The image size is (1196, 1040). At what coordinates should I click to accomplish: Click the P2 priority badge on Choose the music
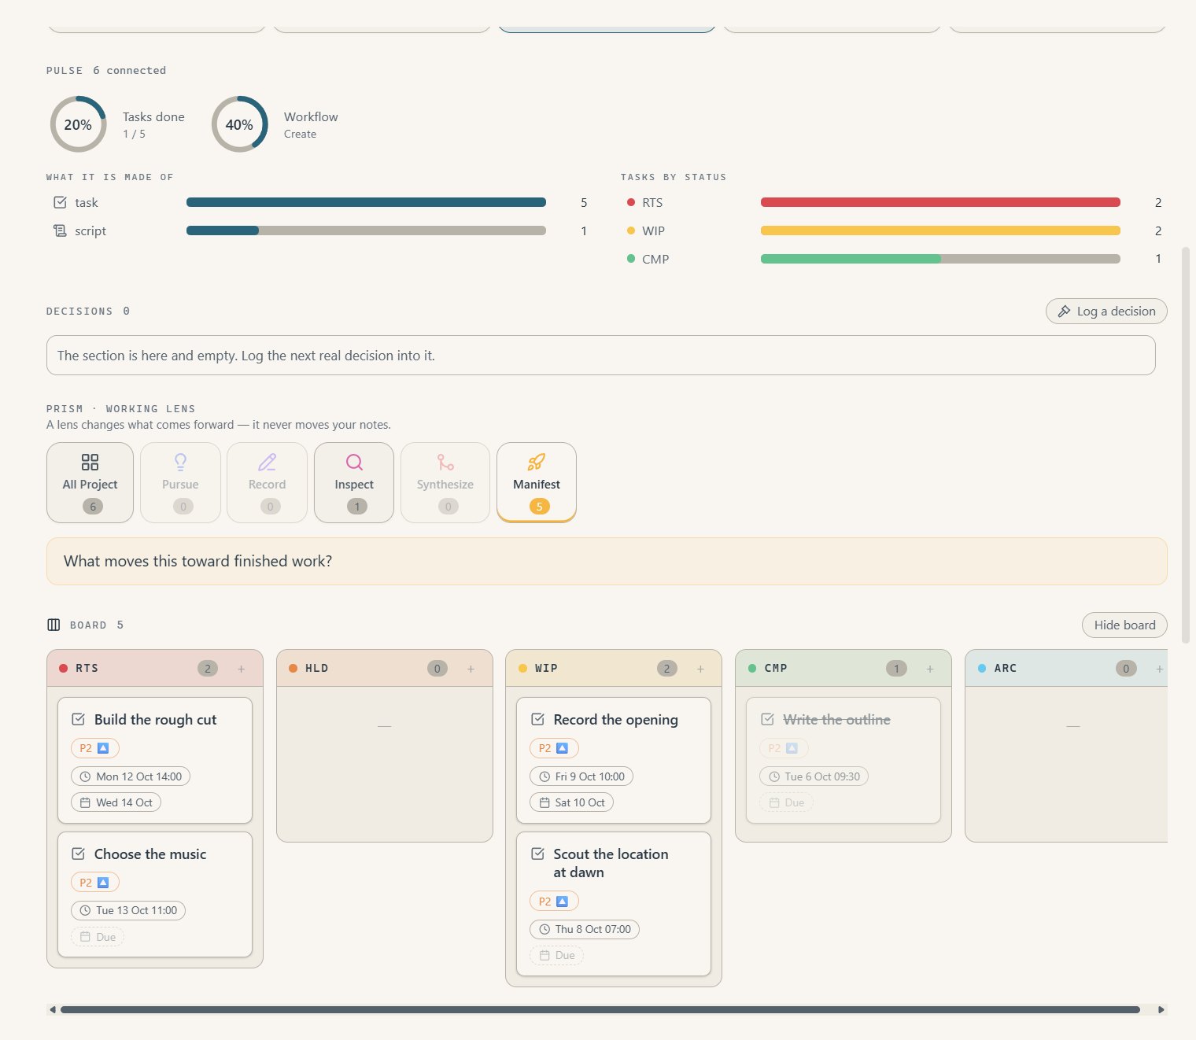pos(95,883)
